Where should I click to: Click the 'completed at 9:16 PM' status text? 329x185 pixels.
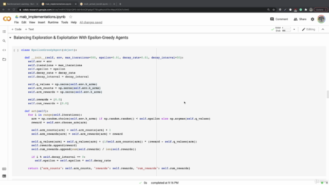pos(164,183)
